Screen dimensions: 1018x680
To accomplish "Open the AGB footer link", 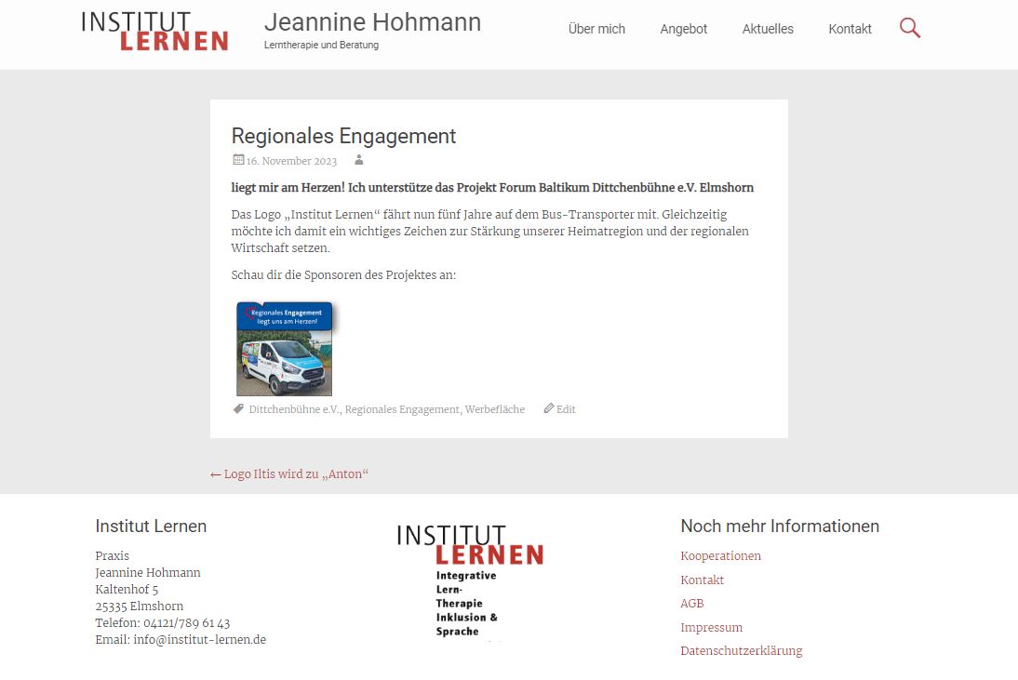I will point(692,604).
